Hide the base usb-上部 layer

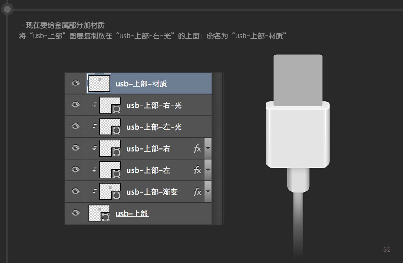(75, 212)
